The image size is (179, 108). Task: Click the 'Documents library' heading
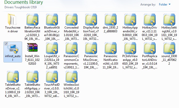[x=24, y=2]
